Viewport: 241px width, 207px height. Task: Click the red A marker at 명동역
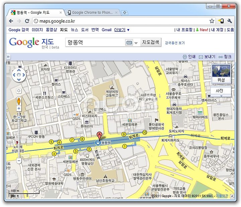(x=99, y=136)
